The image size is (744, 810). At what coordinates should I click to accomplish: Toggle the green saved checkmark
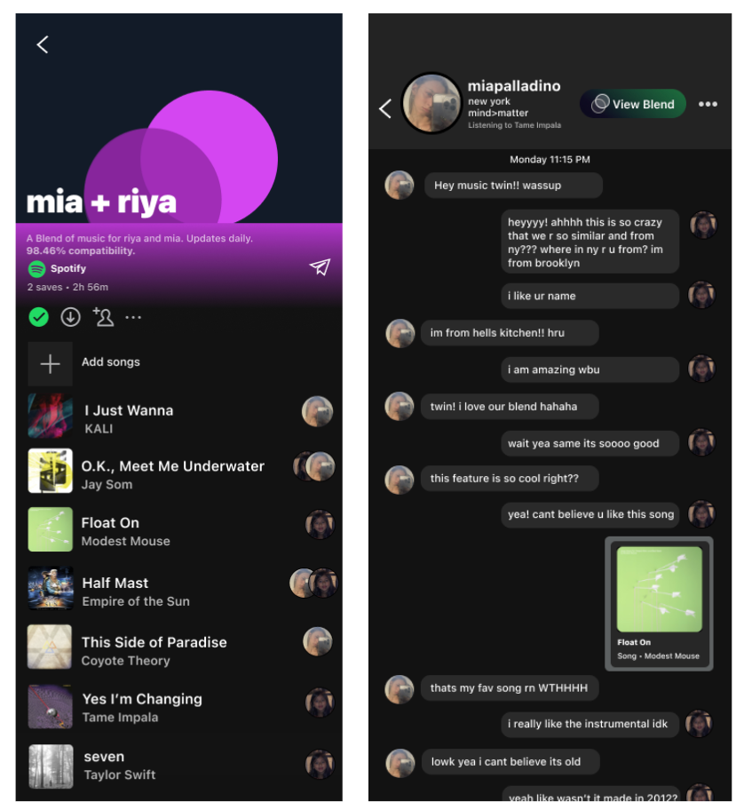[39, 317]
